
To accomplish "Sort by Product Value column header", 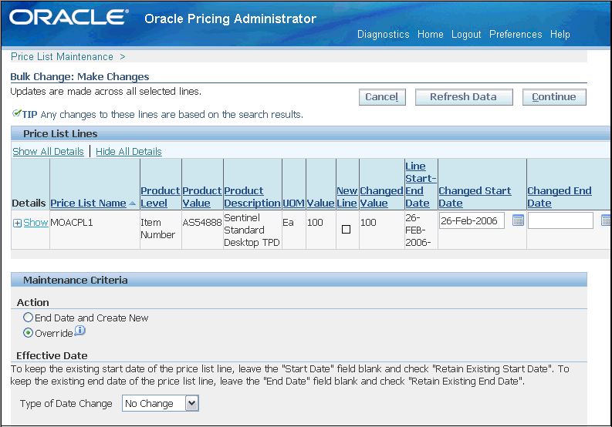I will pos(201,197).
